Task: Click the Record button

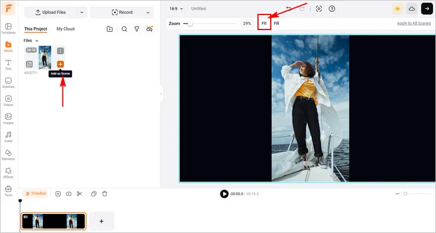Action: [x=122, y=13]
